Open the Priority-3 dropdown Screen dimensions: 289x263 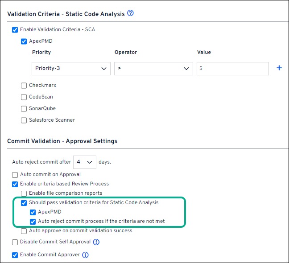coord(71,69)
